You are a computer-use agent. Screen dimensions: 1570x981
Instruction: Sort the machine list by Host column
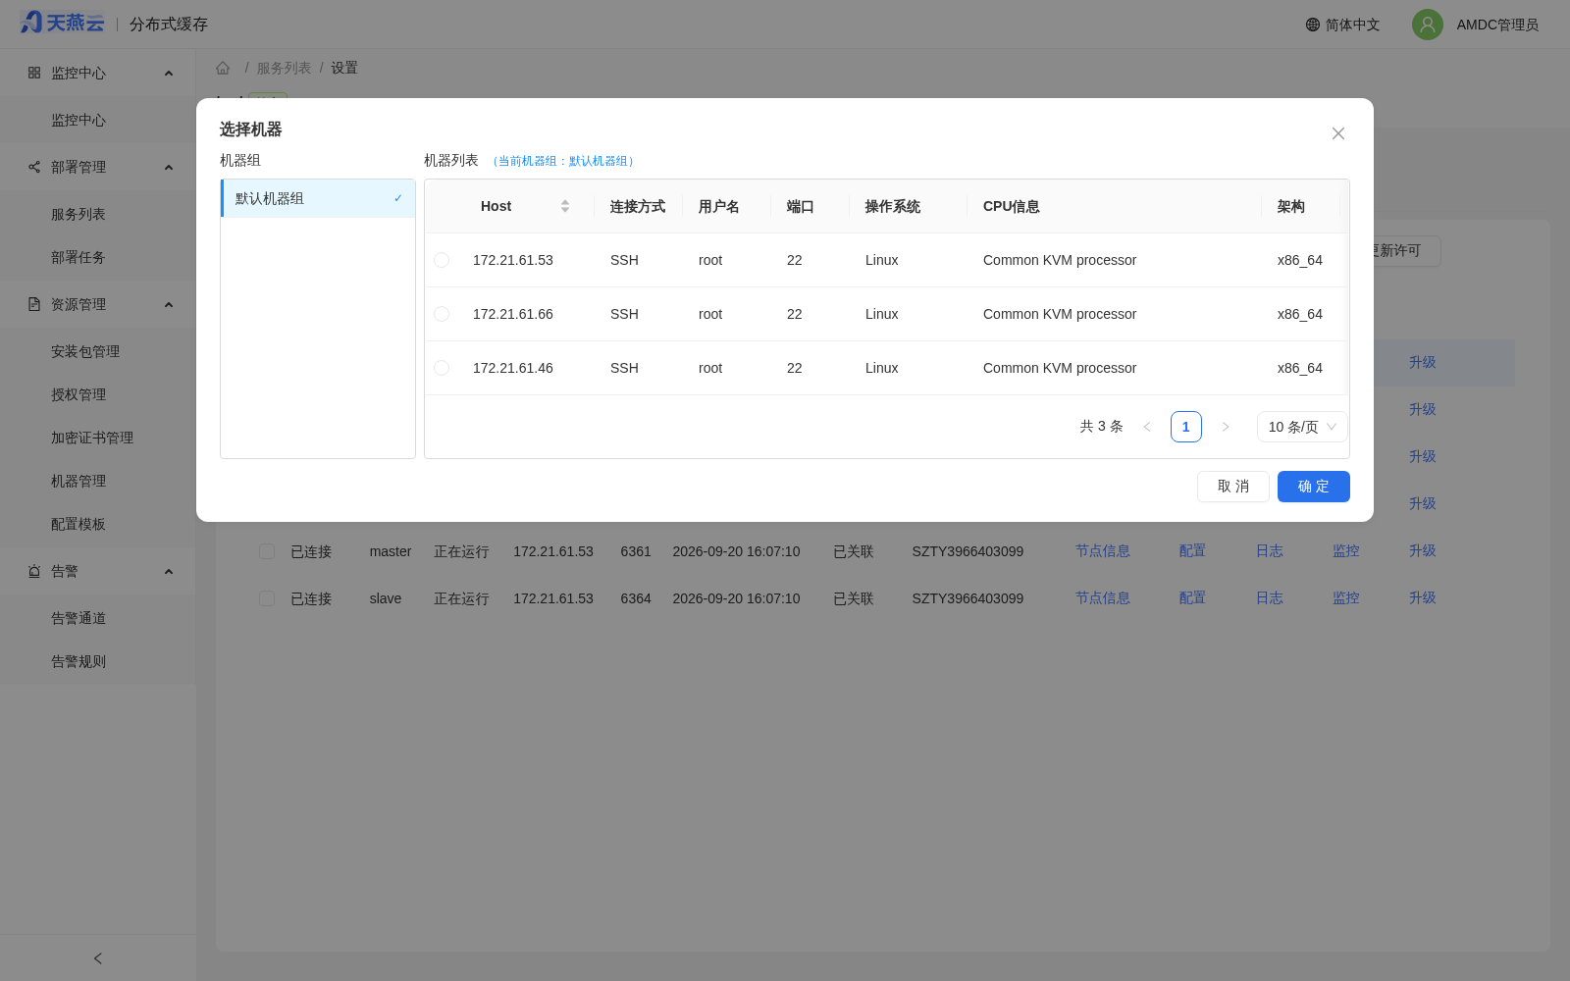tap(565, 206)
